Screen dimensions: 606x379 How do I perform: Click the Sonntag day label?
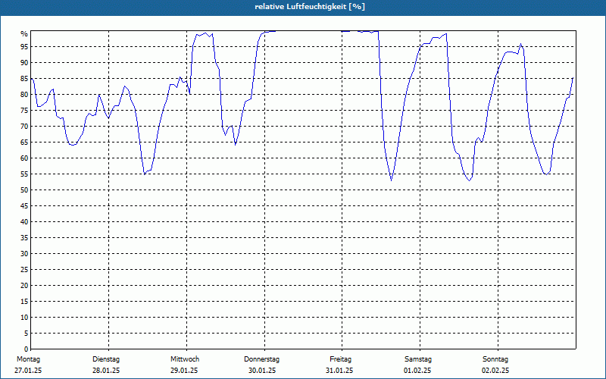[x=495, y=359]
